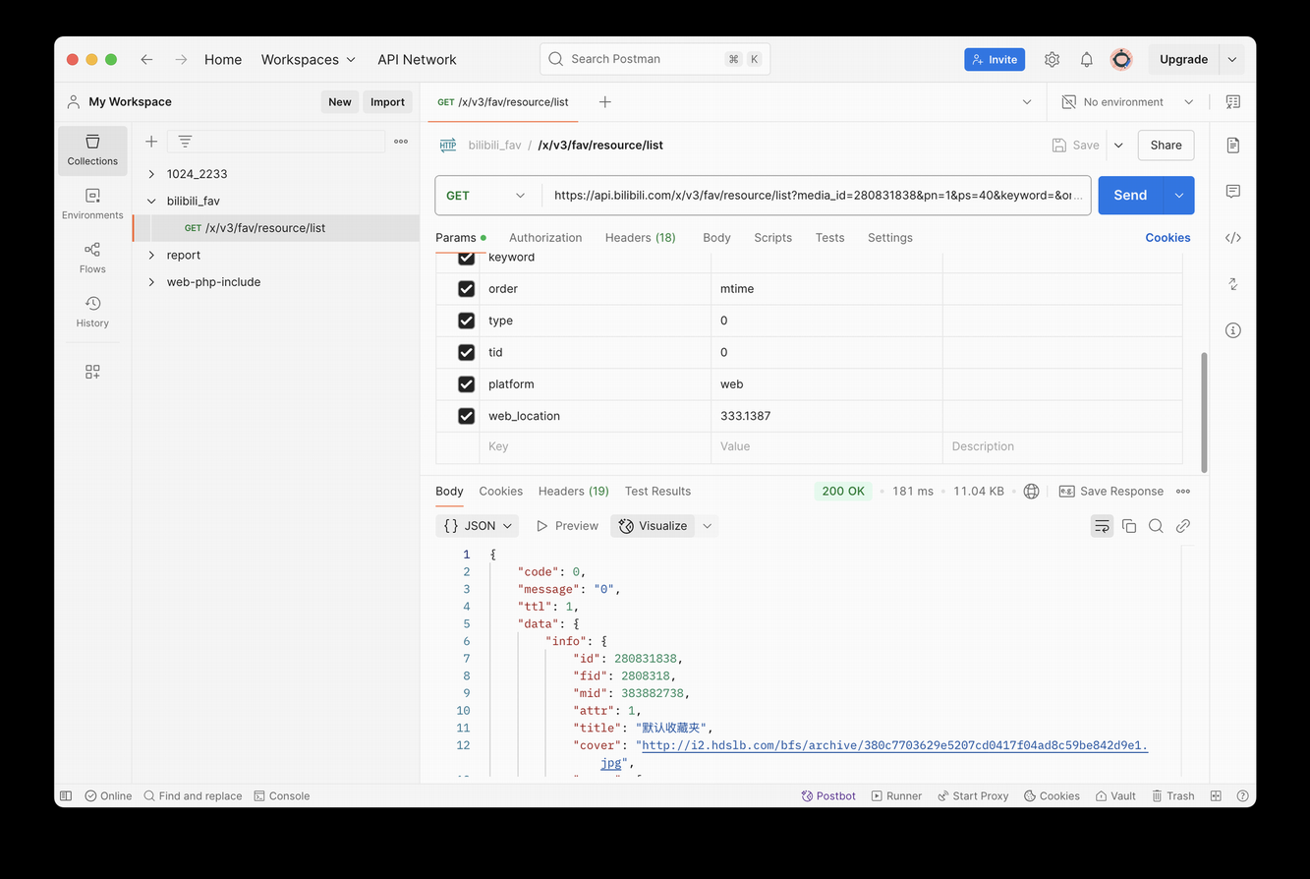
Task: Click the Send button
Action: coord(1130,195)
